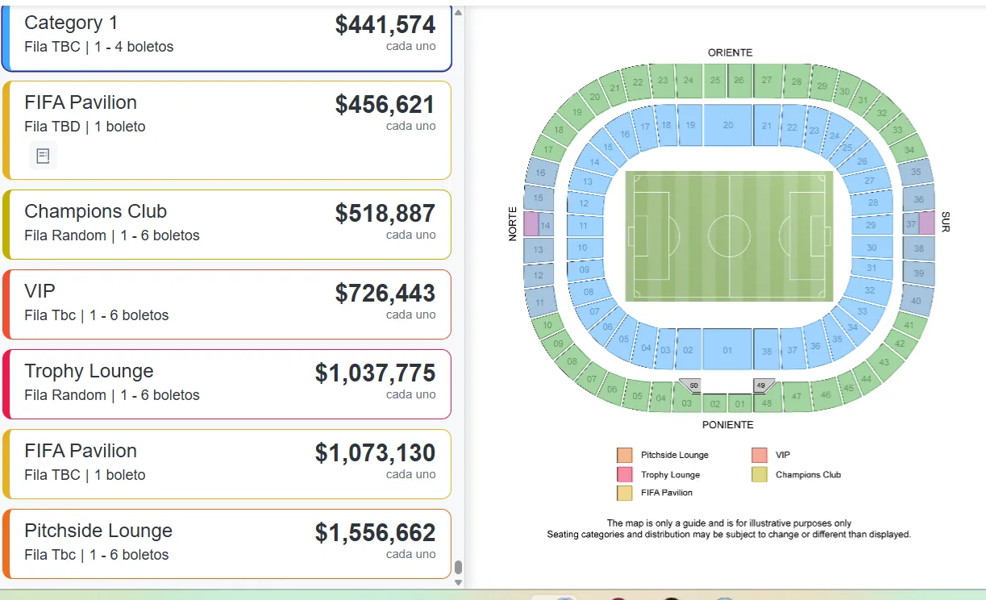Click the Pitchside Lounge orange color swatch
Image resolution: width=986 pixels, height=600 pixels.
625,454
